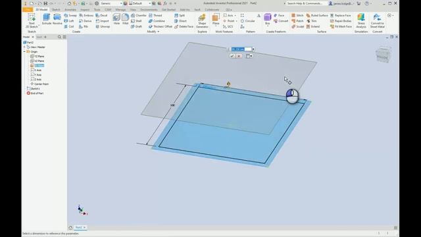This screenshot has width=421, height=237.
Task: Pick the Derive tool
Action: pyautogui.click(x=86, y=21)
